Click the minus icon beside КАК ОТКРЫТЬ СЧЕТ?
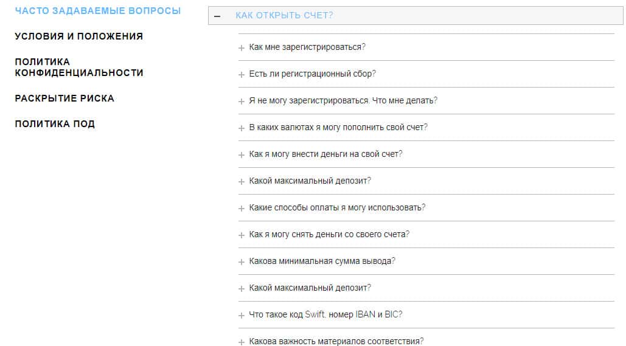The image size is (626, 346). pyautogui.click(x=217, y=16)
